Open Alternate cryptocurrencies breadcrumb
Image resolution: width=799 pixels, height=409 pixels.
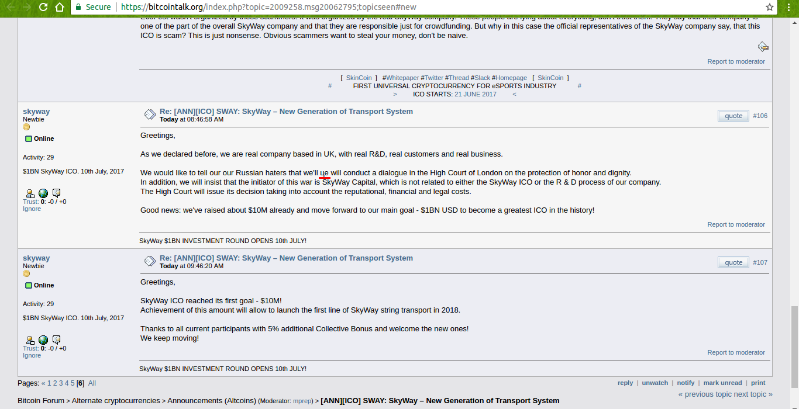(116, 401)
